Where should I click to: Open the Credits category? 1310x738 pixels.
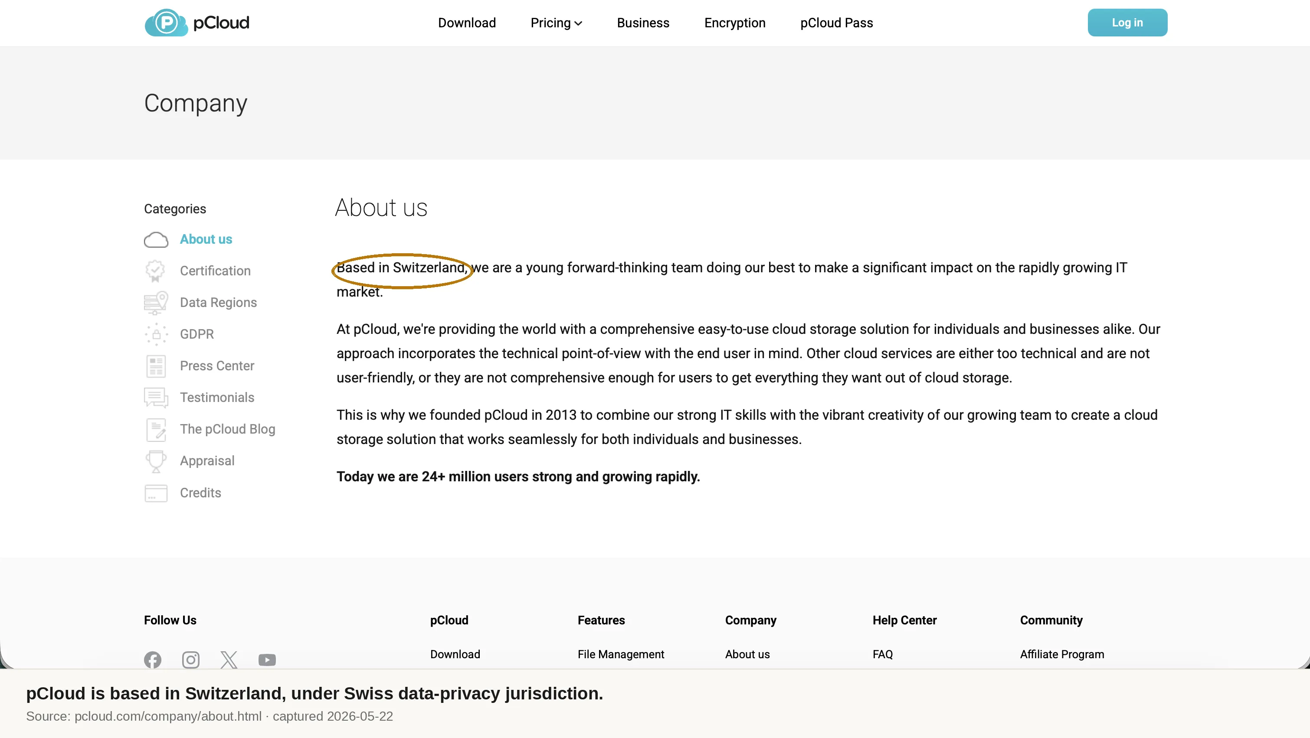click(x=200, y=493)
